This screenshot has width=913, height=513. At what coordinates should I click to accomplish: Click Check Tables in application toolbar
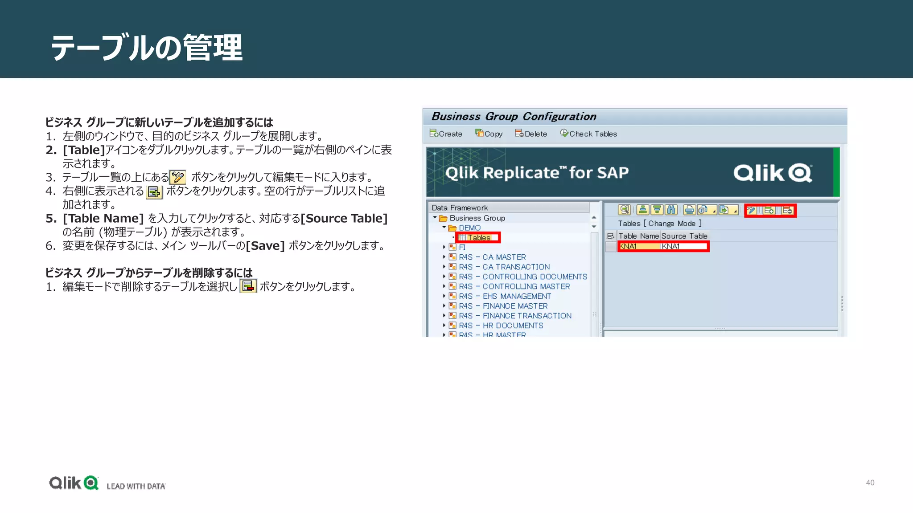(x=588, y=134)
